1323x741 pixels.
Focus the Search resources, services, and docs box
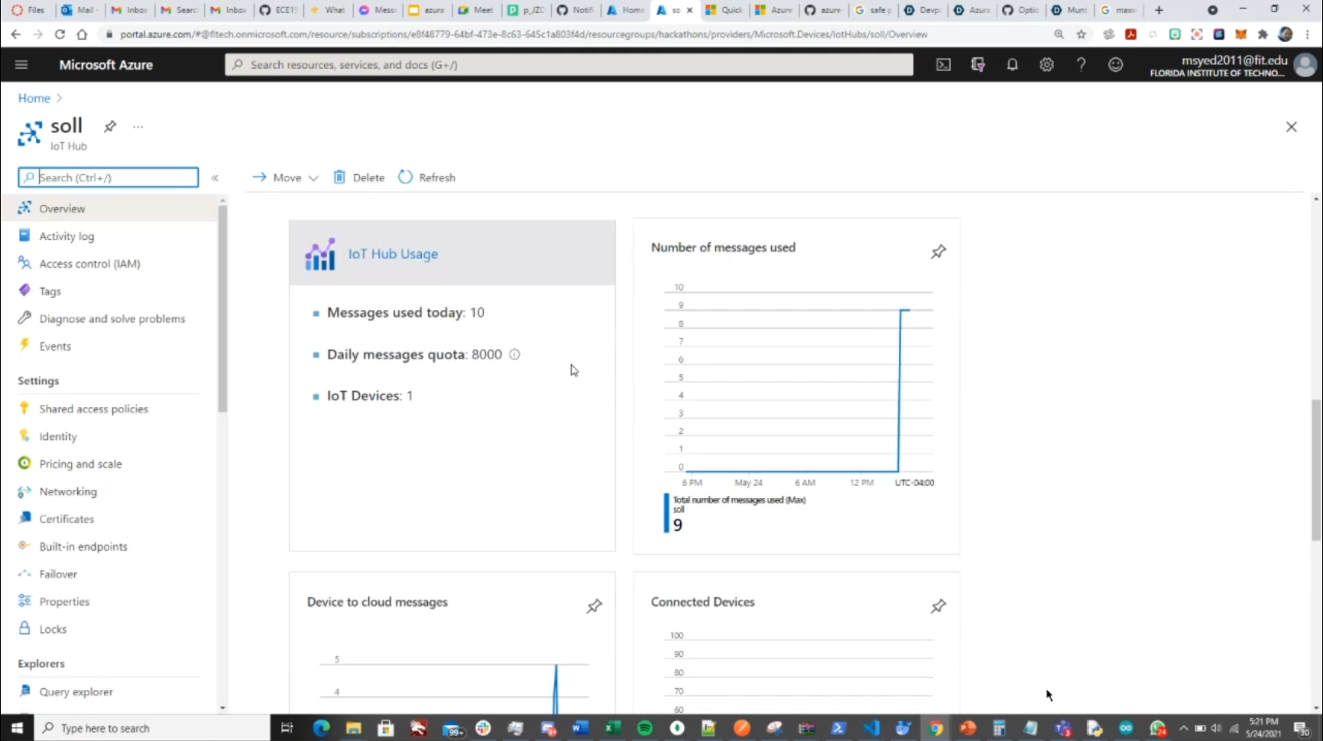pyautogui.click(x=569, y=65)
